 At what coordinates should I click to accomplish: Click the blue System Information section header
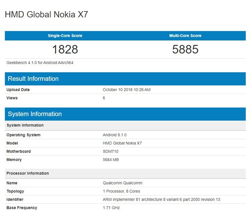click(x=35, y=114)
